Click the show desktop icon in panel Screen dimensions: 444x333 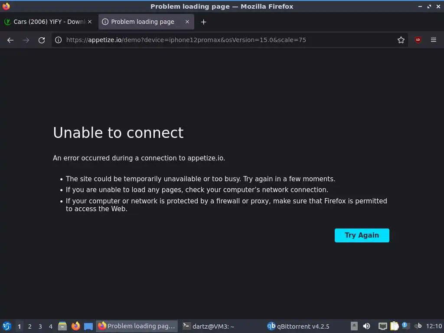[88, 326]
